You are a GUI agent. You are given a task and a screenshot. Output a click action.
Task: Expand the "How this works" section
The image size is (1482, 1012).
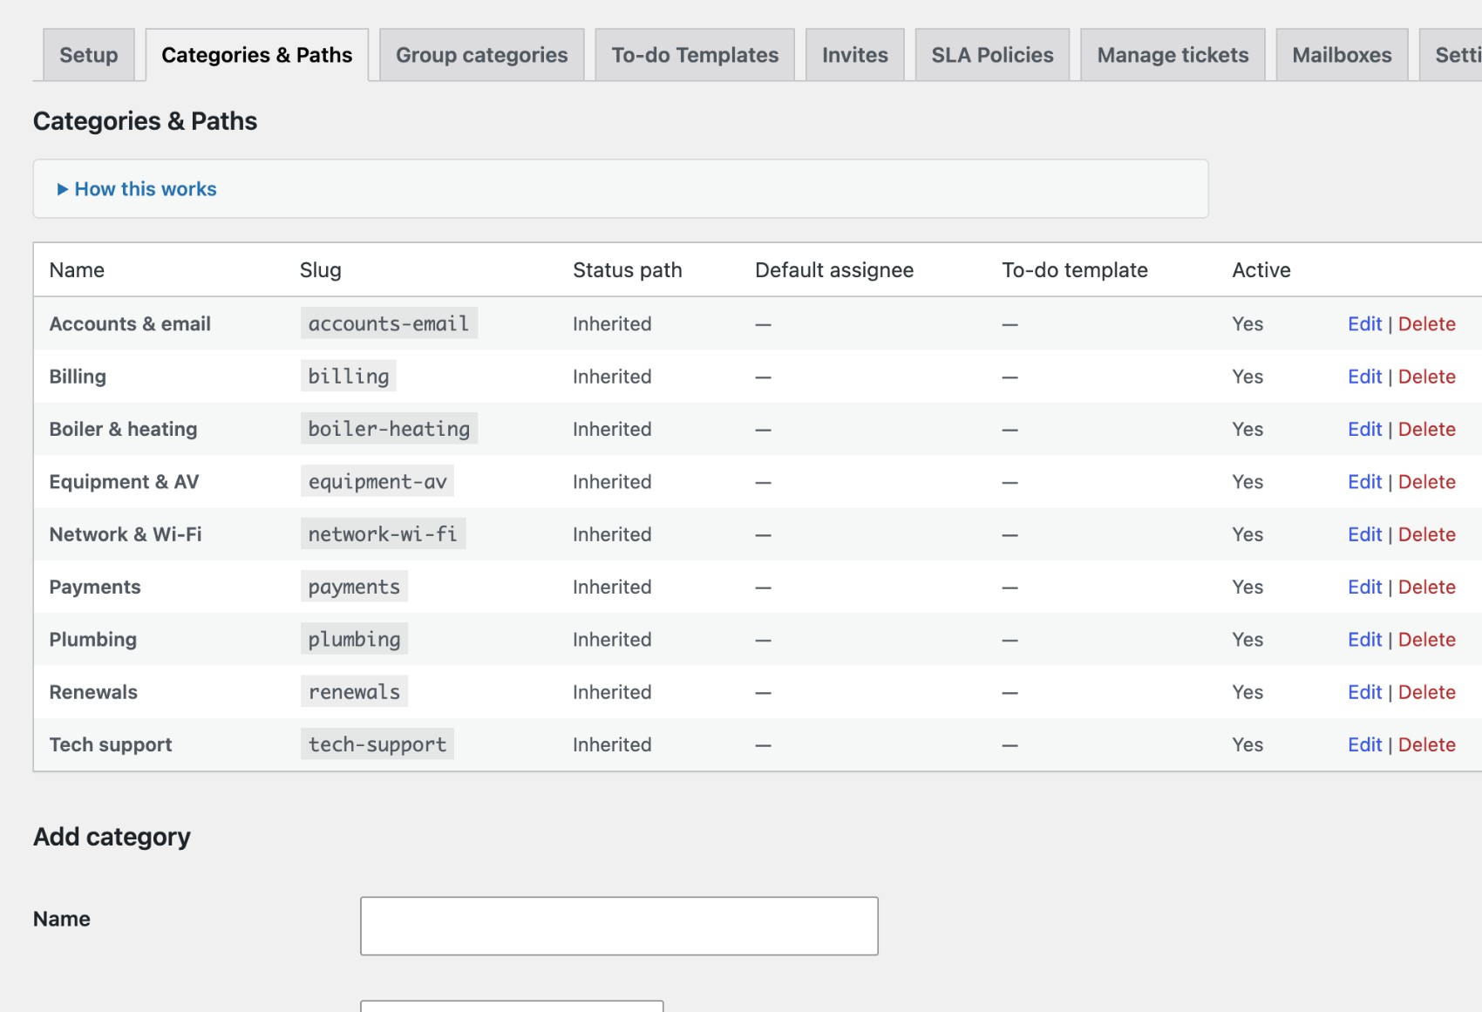click(x=137, y=189)
